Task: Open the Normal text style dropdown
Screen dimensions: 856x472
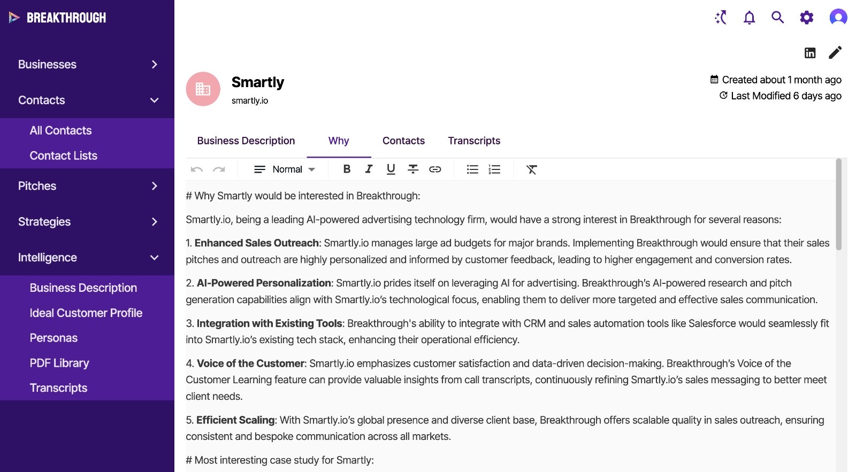Action: (x=285, y=169)
